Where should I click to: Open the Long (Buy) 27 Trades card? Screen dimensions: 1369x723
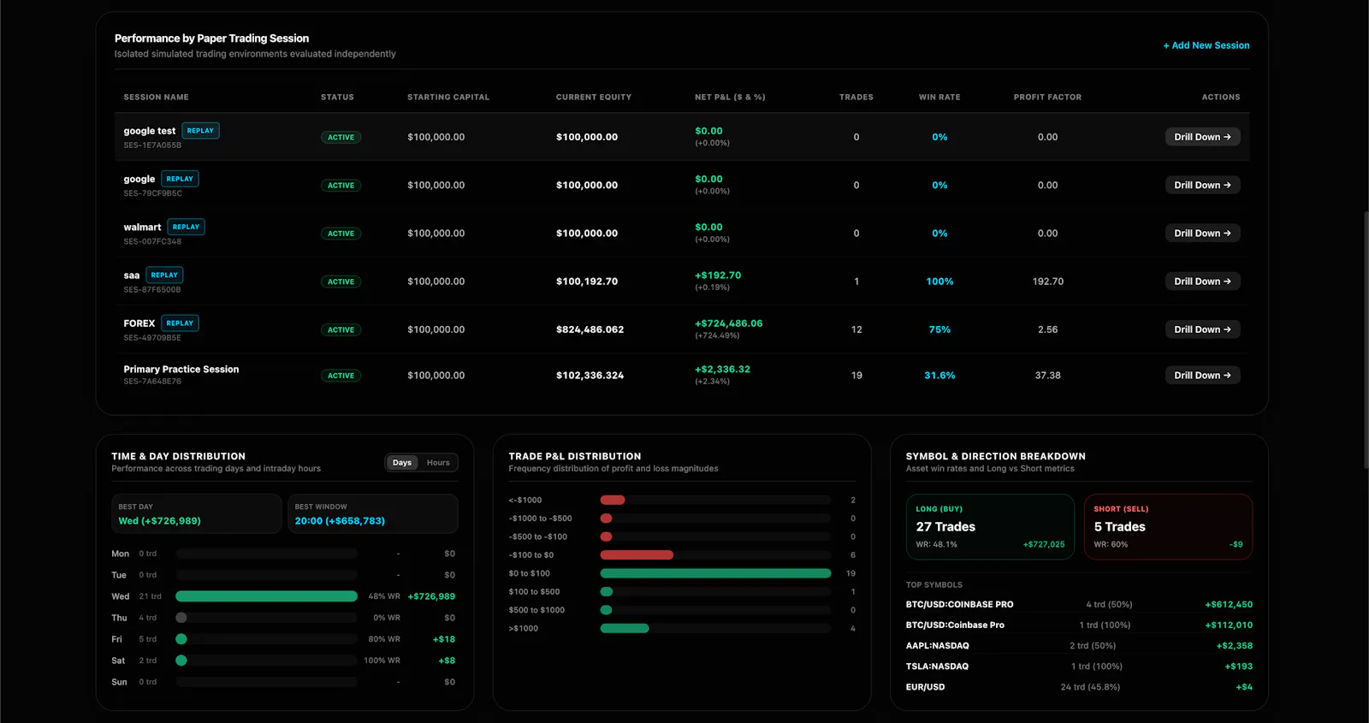(990, 527)
